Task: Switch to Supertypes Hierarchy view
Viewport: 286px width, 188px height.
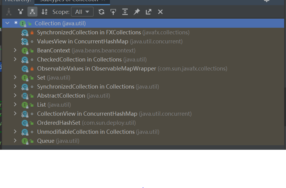Action: [x=21, y=12]
